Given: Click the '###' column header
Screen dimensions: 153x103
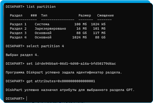Looking at the screenshot, I should click(34, 15).
